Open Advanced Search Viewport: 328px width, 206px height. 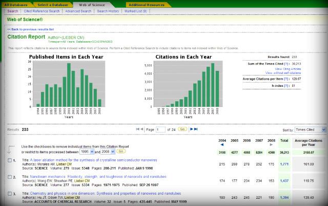(x=78, y=11)
